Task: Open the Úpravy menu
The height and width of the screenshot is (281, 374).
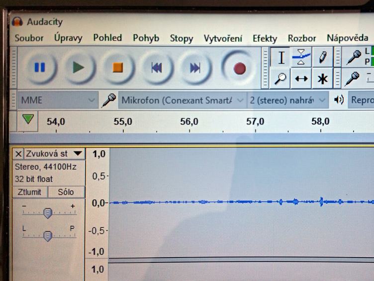Action: click(68, 38)
